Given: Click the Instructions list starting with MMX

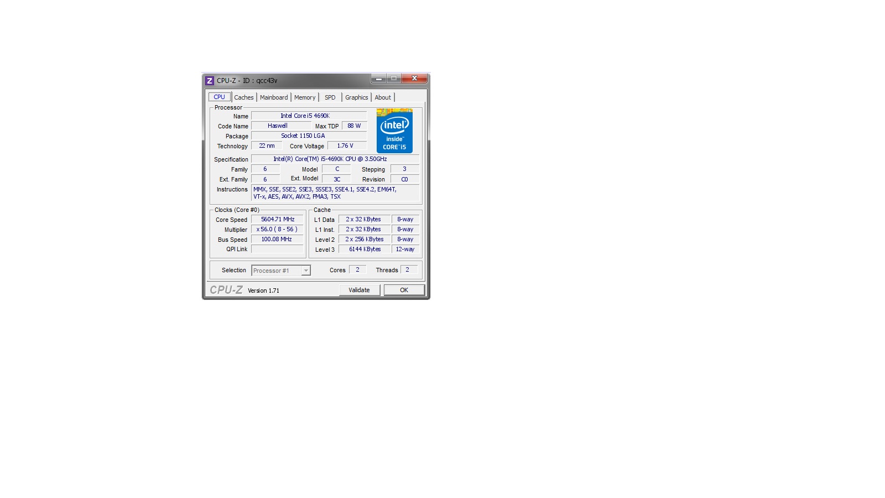Looking at the screenshot, I should tap(335, 193).
